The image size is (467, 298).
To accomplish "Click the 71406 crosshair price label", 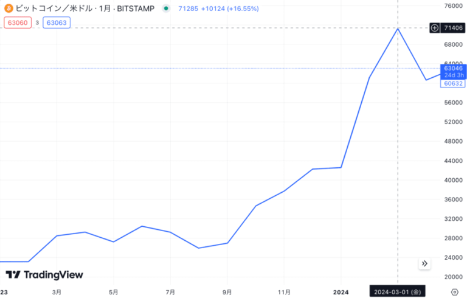I will [453, 28].
